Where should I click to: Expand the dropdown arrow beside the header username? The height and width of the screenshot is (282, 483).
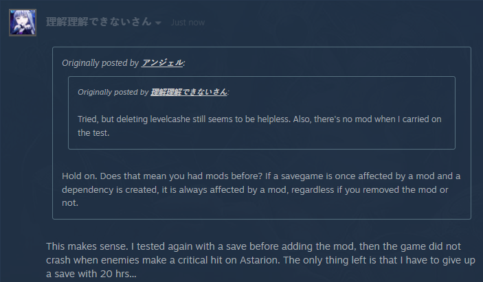[159, 23]
